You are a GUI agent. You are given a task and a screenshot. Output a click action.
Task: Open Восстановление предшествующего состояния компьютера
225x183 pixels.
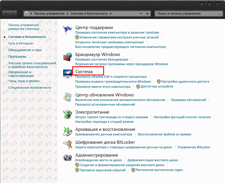[120, 47]
